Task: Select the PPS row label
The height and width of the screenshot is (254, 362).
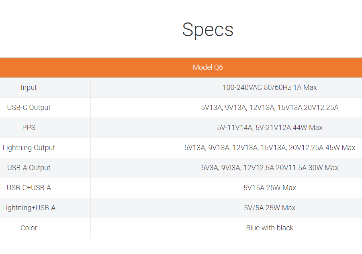Action: [29, 128]
